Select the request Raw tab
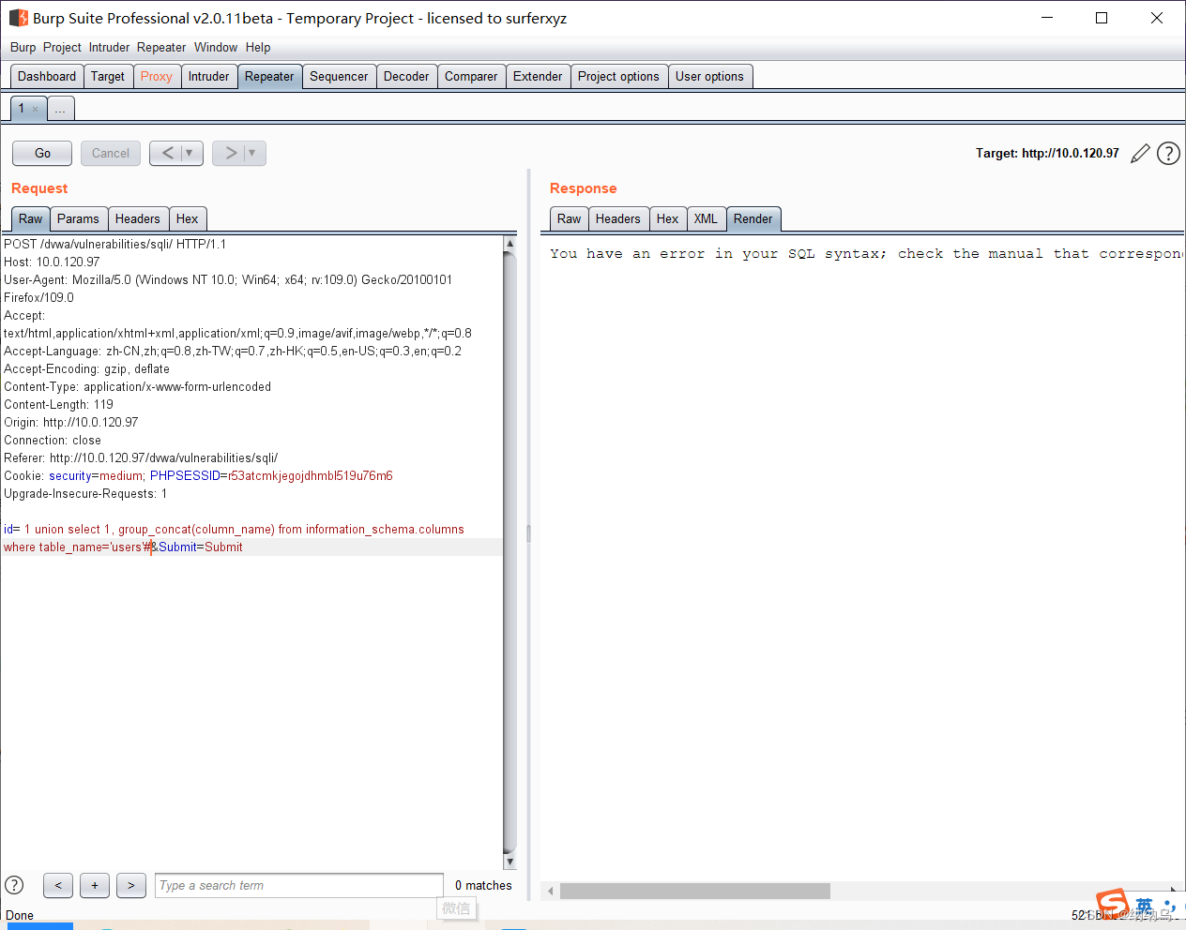This screenshot has height=930, width=1186. tap(31, 219)
